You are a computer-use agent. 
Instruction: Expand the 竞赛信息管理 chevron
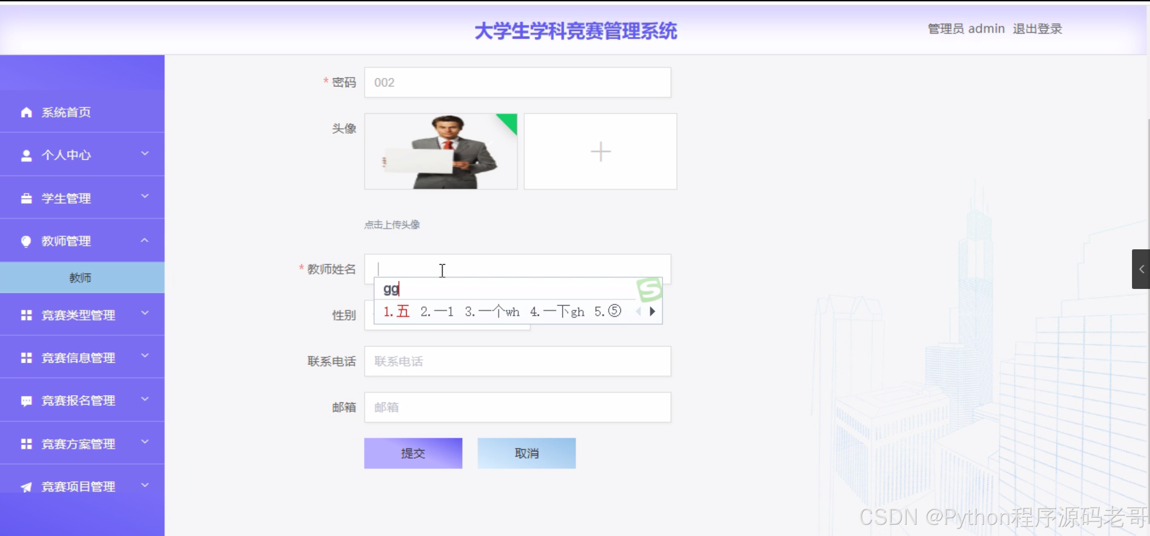pyautogui.click(x=144, y=356)
